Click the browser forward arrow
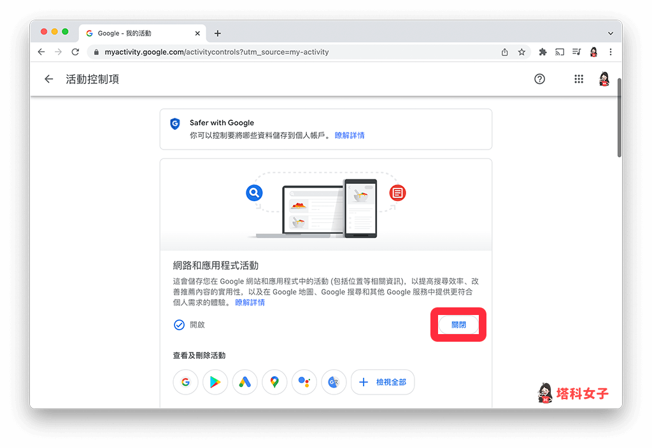Screen dimensions: 652x448 (58, 52)
